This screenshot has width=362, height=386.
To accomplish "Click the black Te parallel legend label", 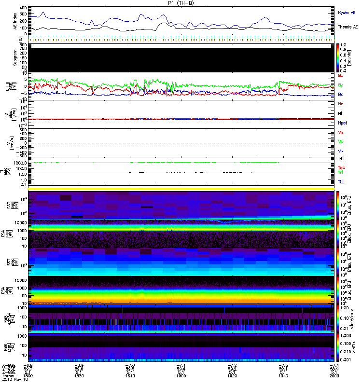I will (341, 158).
